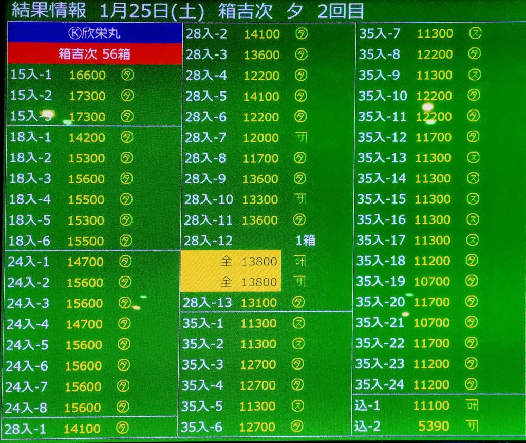Select the square buyer mark in row 28入-7
Image resolution: width=526 pixels, height=443 pixels.
tap(301, 137)
